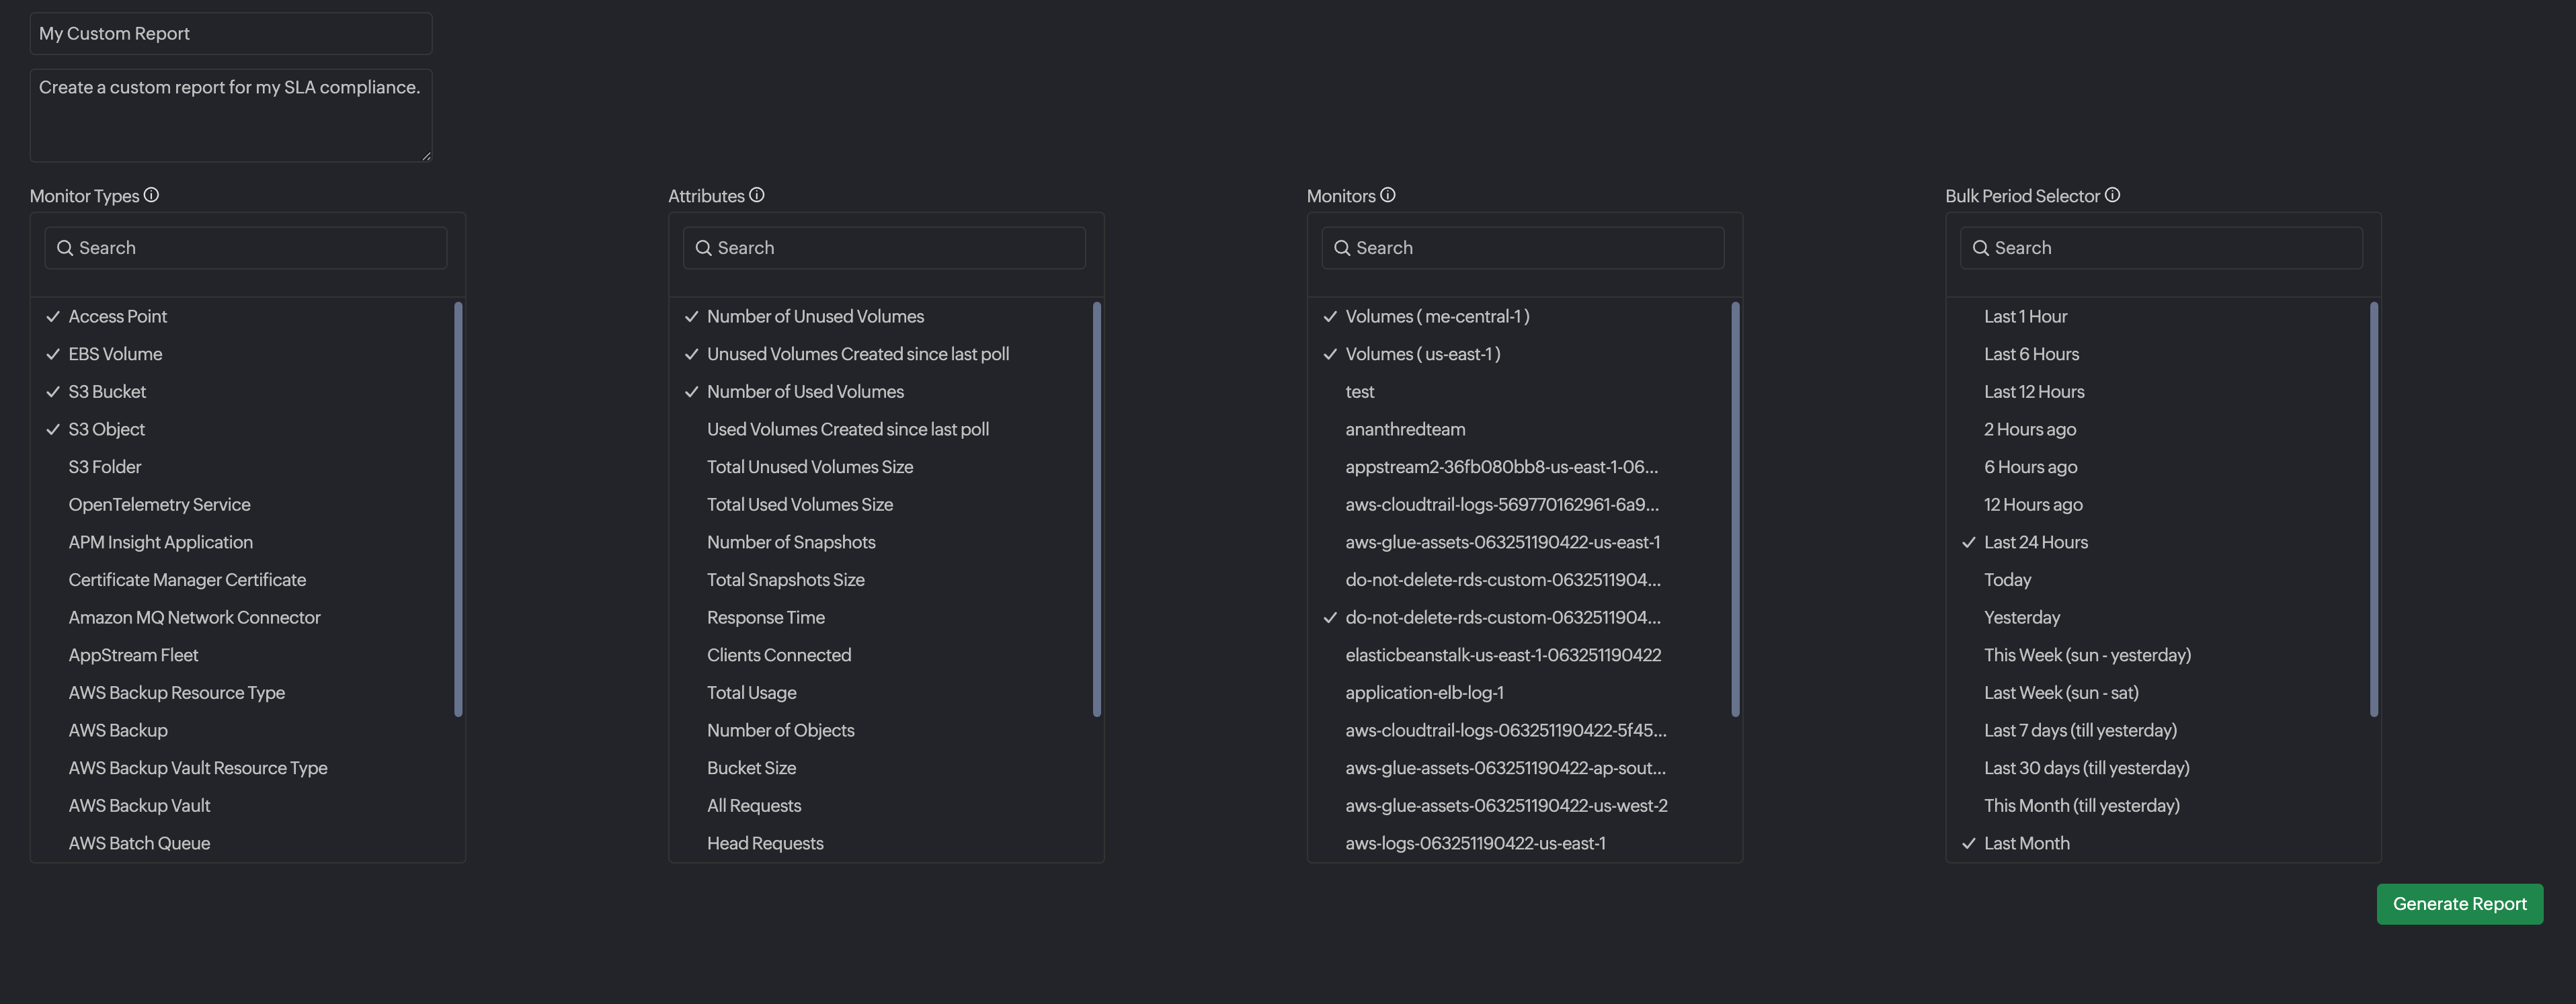Click the report name field
Viewport: 2576px width, 1004px height.
[231, 34]
